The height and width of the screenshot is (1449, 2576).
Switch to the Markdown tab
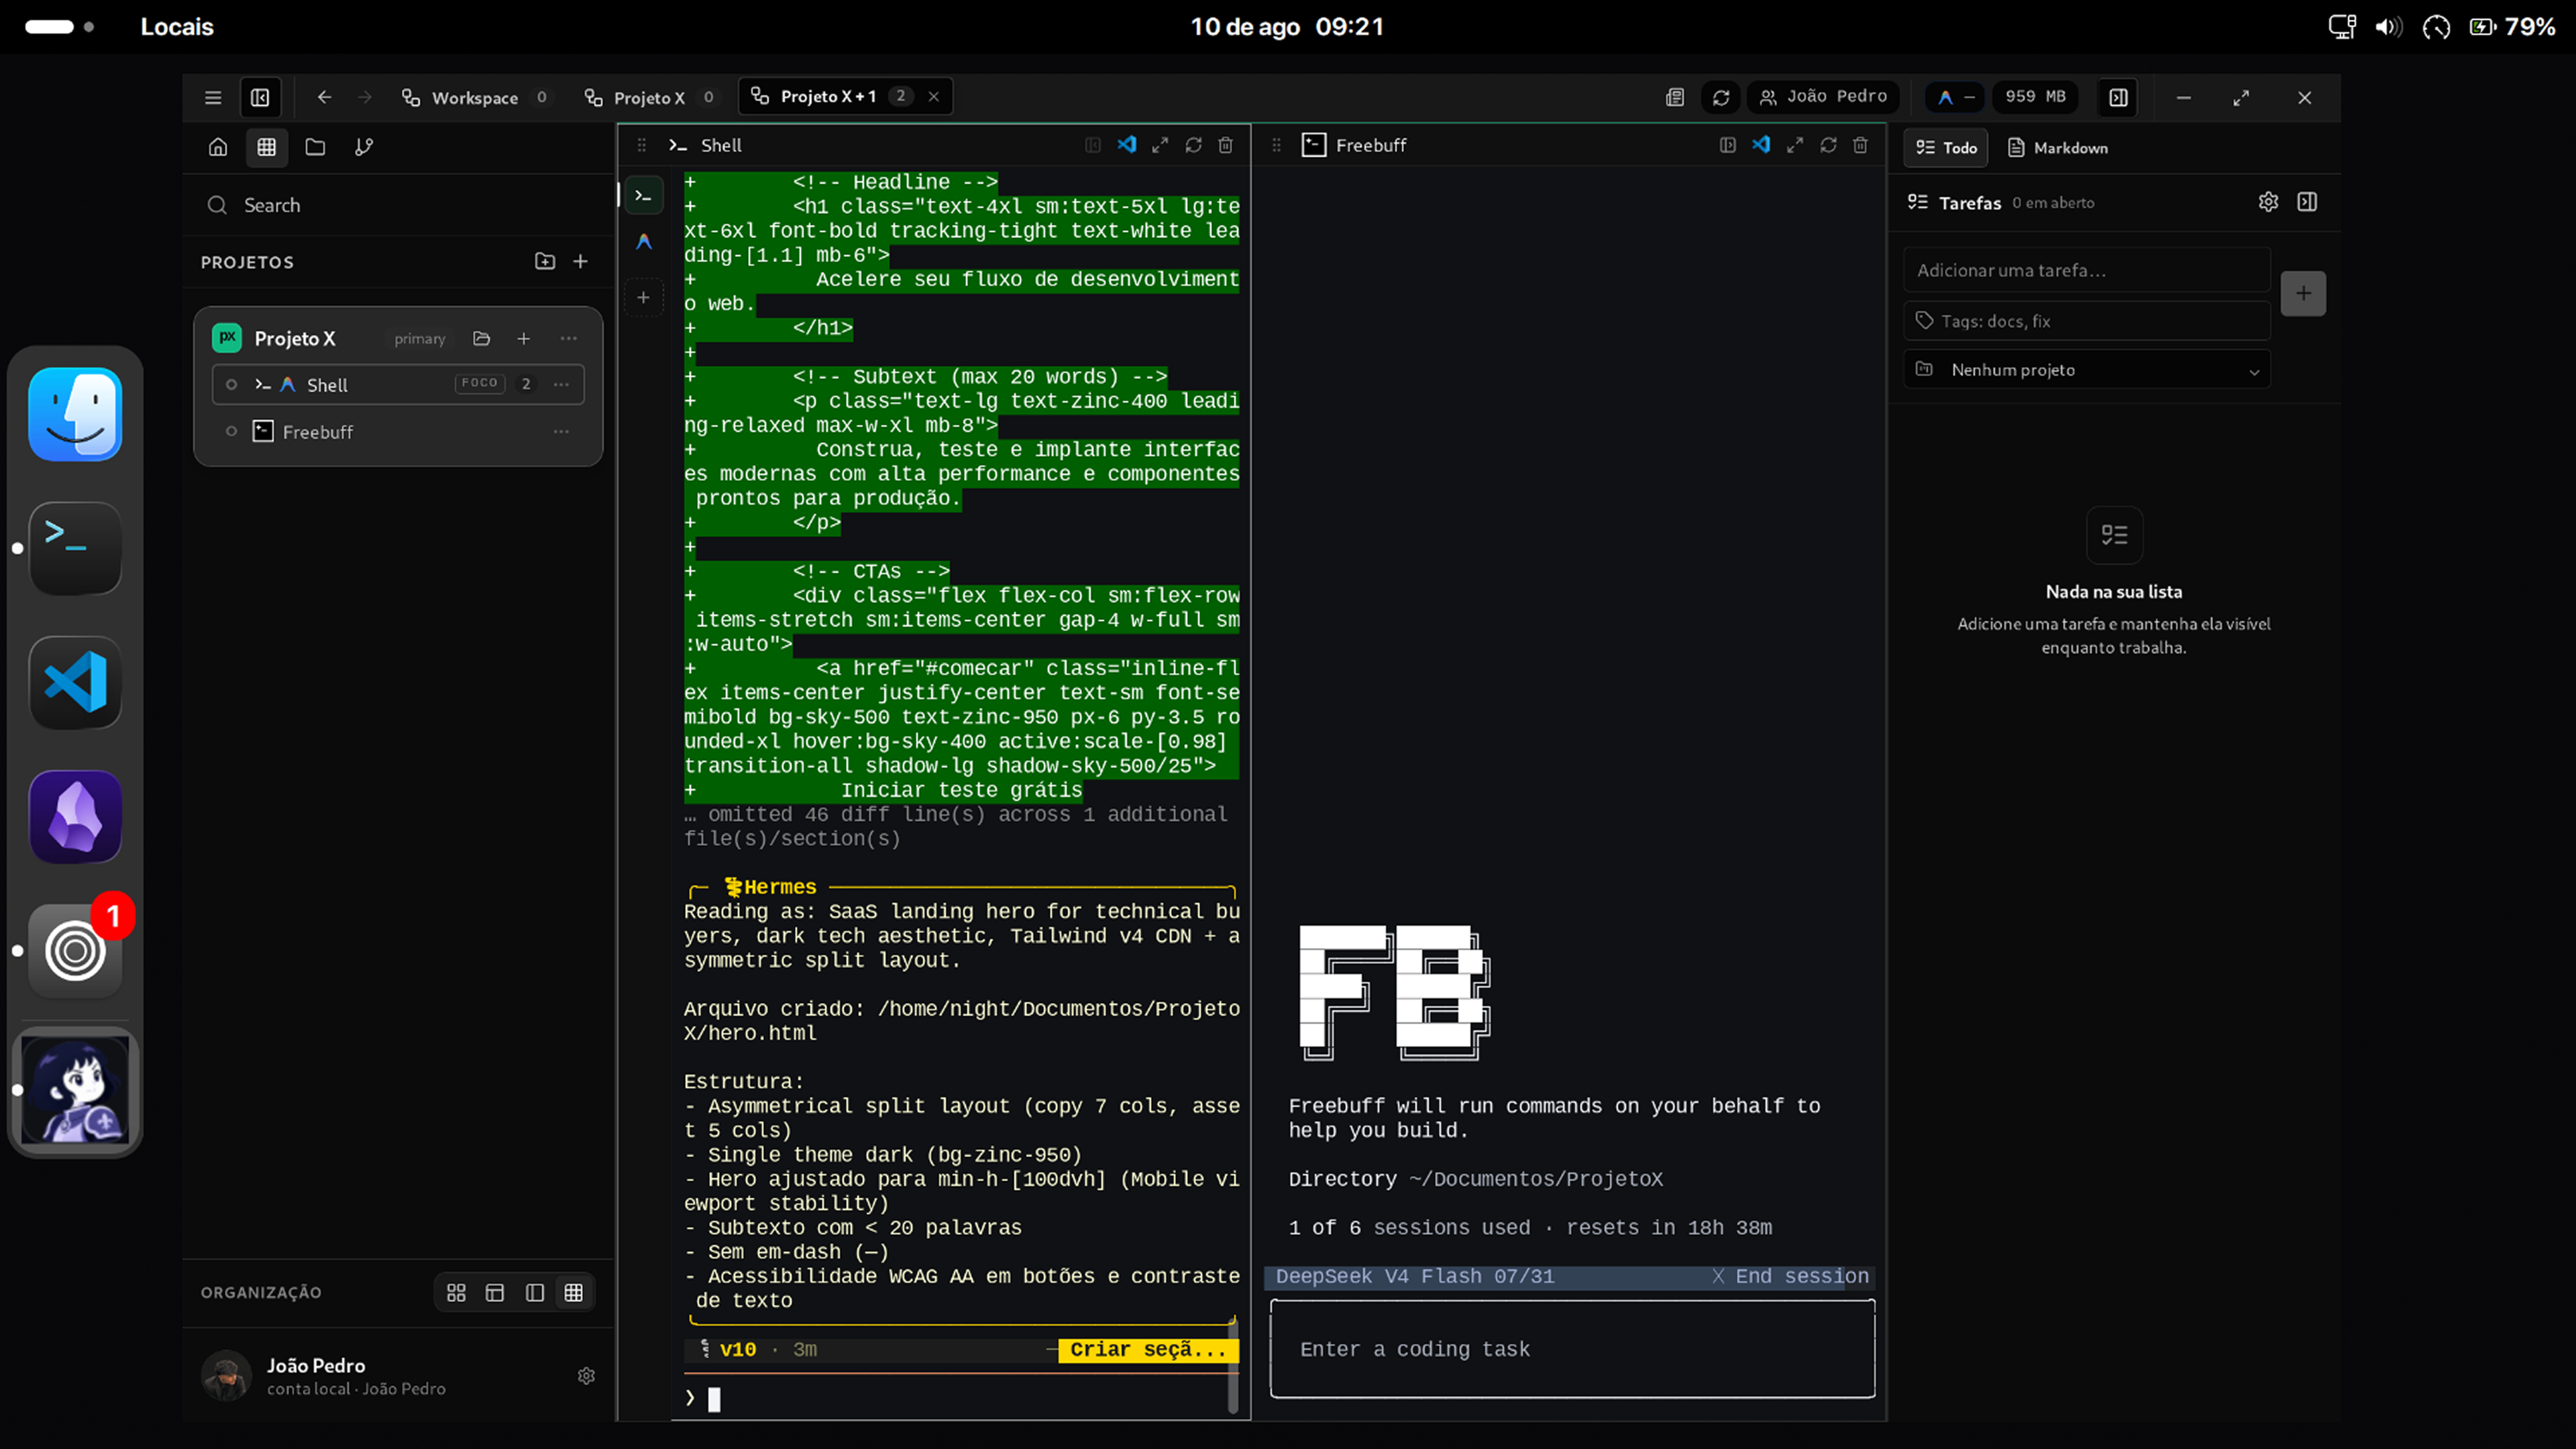coord(2058,148)
